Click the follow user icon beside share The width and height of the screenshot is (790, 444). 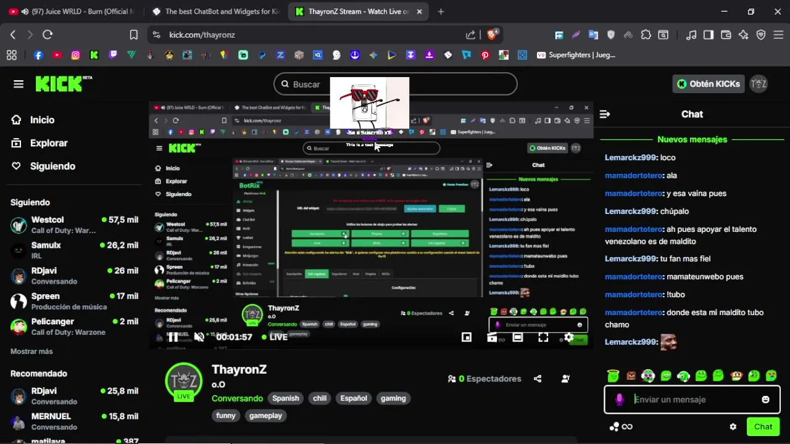565,379
